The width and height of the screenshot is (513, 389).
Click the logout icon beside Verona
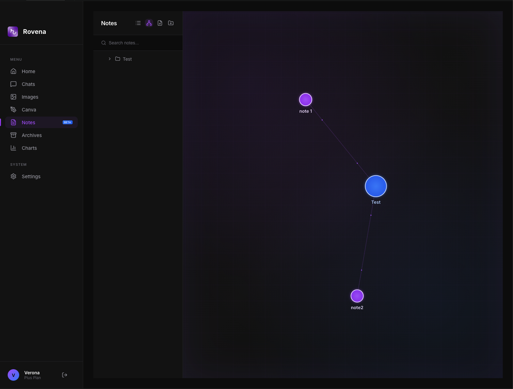click(65, 375)
